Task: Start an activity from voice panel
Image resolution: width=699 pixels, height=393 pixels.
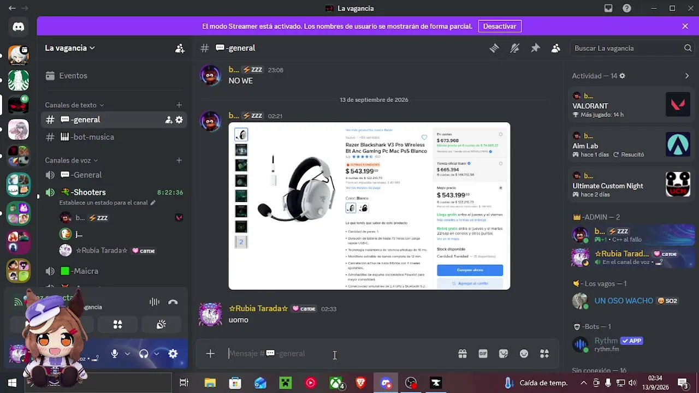Action: click(117, 325)
